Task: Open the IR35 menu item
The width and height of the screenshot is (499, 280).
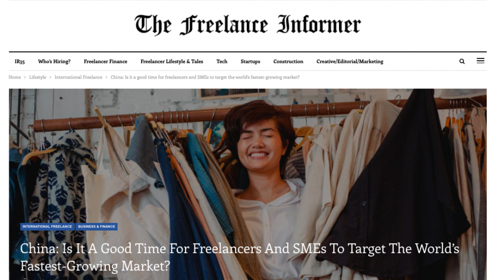Action: 20,62
